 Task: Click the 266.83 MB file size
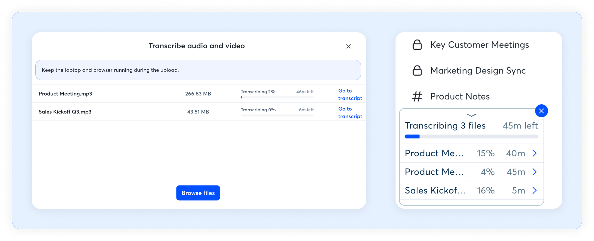[x=198, y=94]
